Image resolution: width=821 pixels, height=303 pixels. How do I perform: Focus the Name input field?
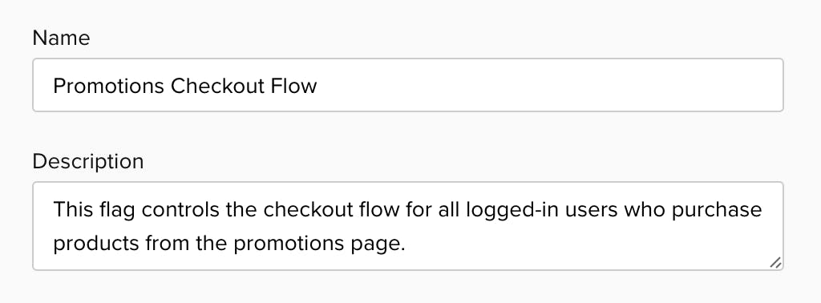(408, 85)
